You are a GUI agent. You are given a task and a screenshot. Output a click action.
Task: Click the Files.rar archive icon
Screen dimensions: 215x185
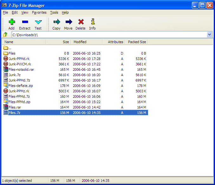click(6, 107)
